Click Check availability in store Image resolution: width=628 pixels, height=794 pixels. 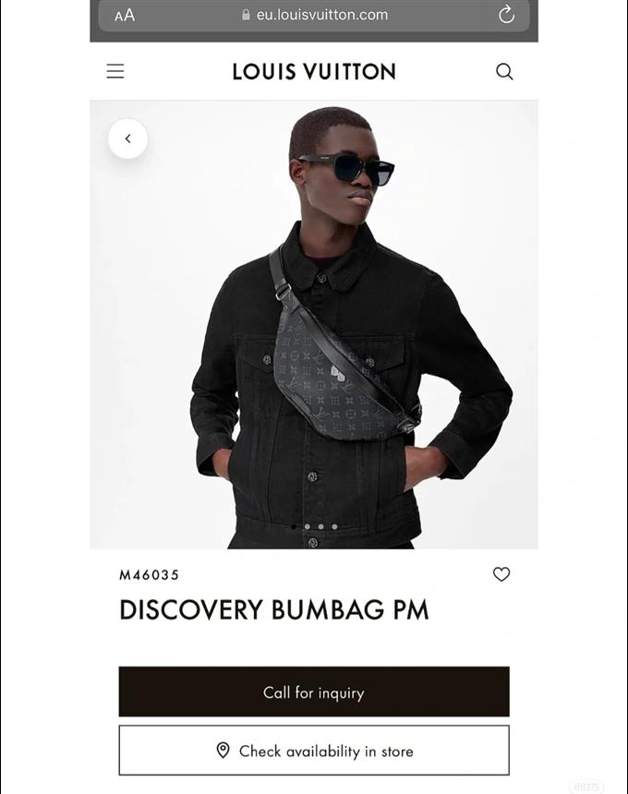coord(314,751)
